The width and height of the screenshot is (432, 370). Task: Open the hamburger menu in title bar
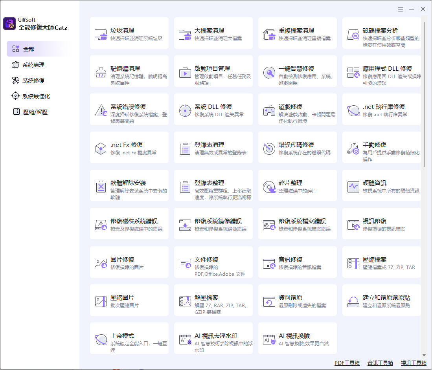click(400, 9)
